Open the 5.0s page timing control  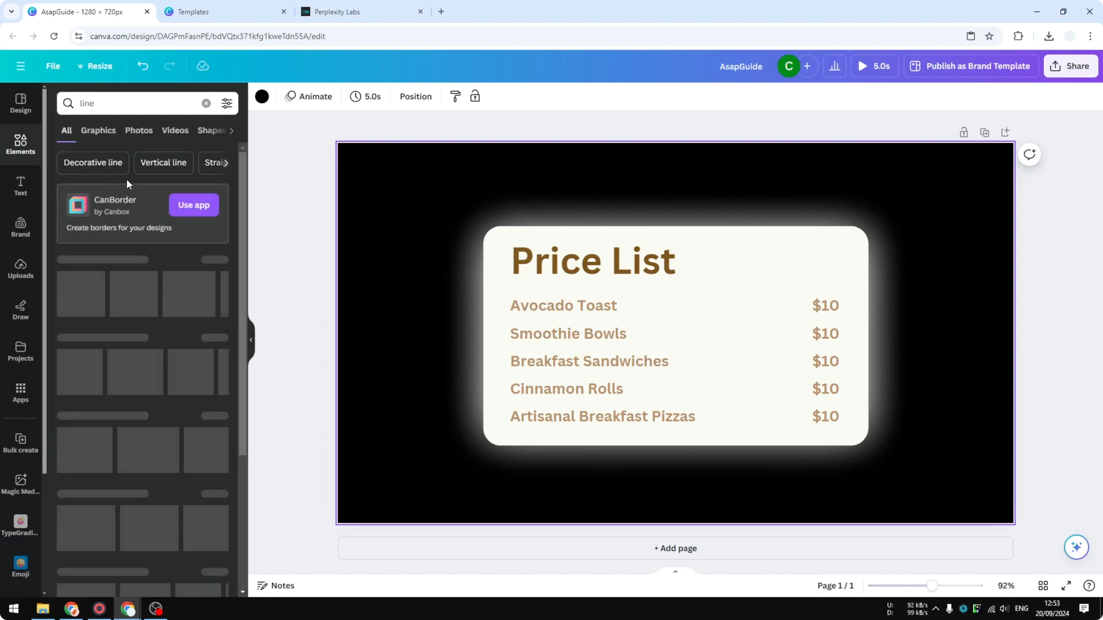(365, 96)
